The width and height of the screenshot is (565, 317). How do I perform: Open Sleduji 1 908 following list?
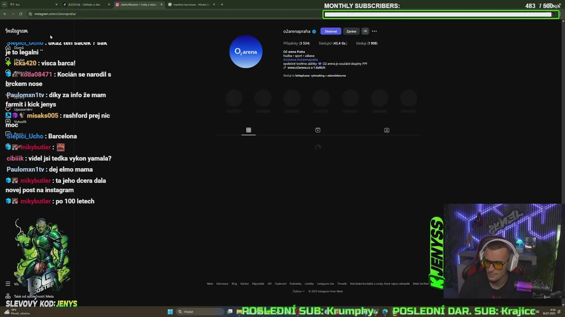(366, 43)
